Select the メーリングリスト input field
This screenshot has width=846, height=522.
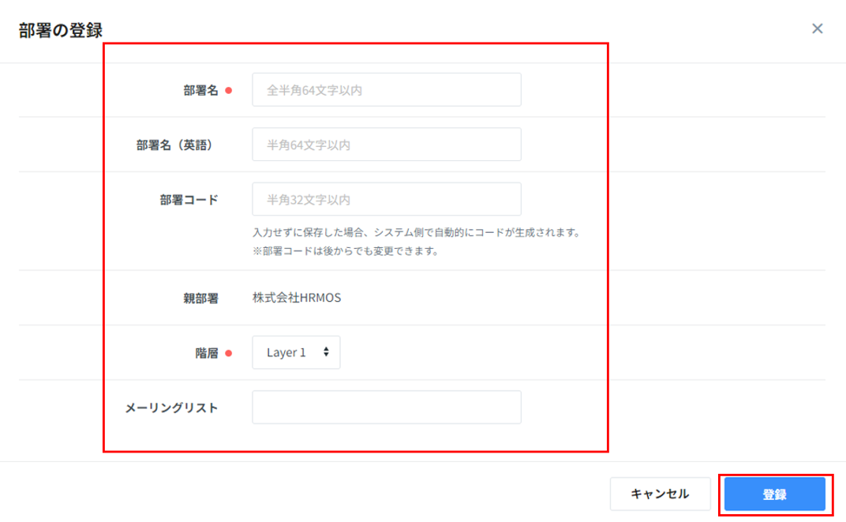tap(386, 407)
